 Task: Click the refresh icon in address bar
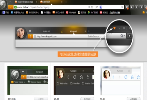97,7
